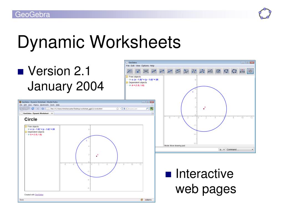The image size is (284, 213).
Task: Maximize the GeoGebra application window
Action: click(247, 62)
